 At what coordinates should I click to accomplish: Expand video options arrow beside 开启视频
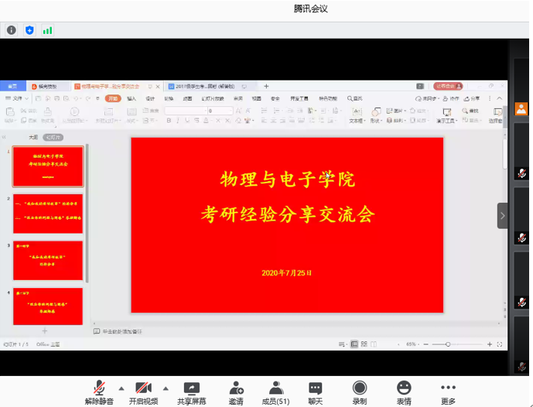point(166,388)
